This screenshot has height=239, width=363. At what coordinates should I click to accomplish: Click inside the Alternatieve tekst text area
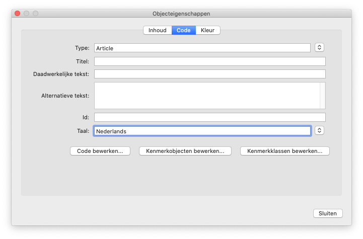[206, 96]
